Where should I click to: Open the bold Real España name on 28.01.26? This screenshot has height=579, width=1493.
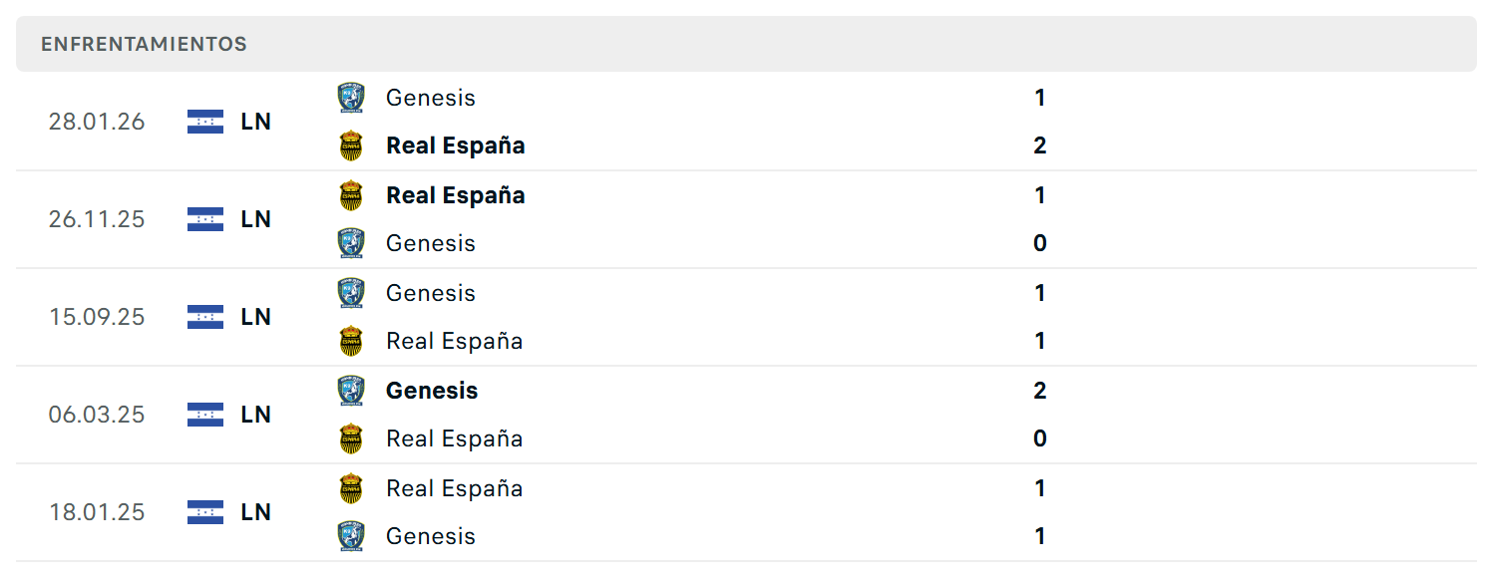[x=456, y=145]
